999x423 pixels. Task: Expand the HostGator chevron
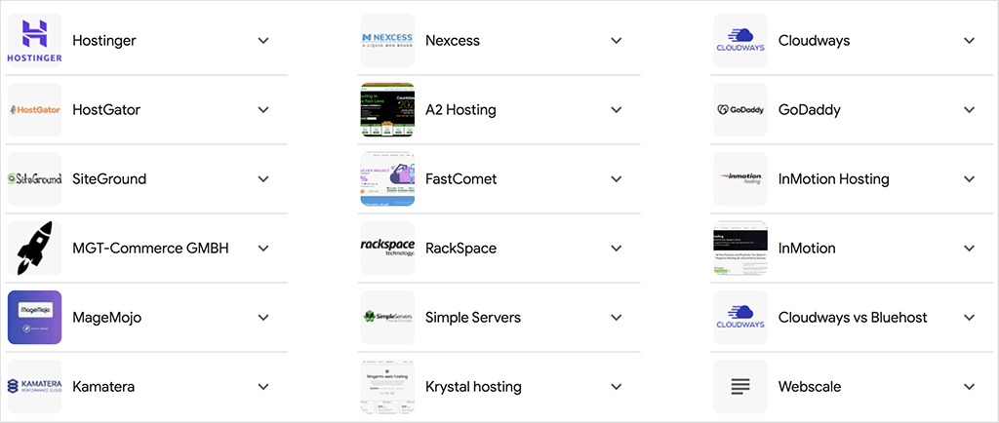[263, 109]
